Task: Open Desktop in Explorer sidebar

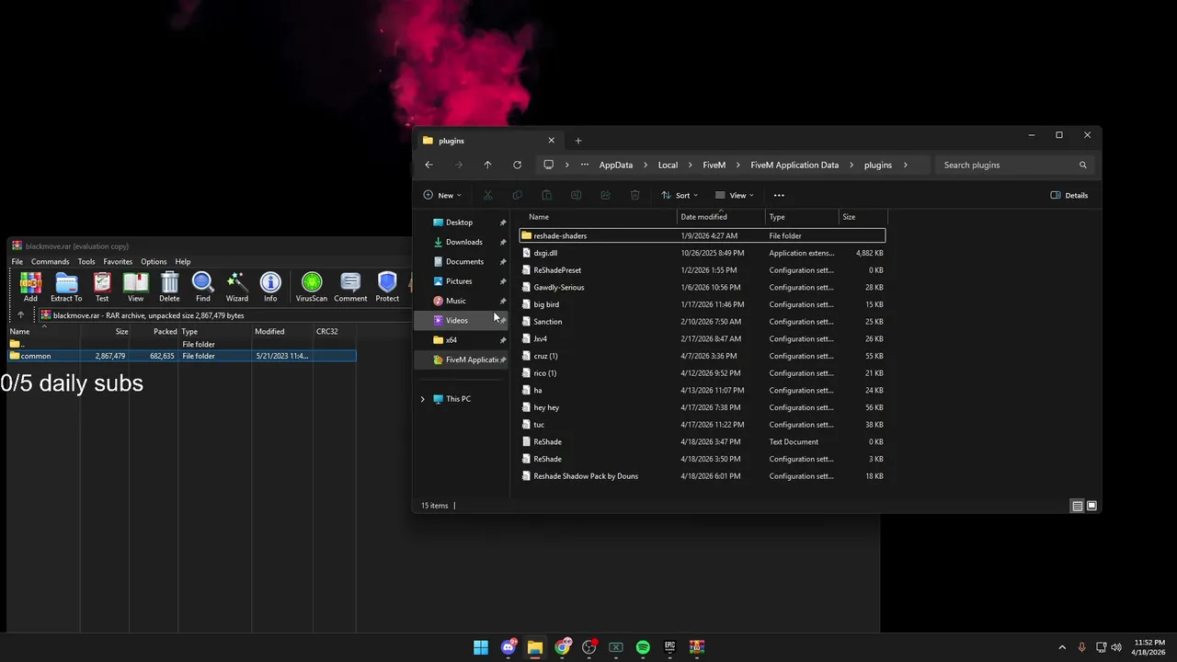Action: (461, 223)
